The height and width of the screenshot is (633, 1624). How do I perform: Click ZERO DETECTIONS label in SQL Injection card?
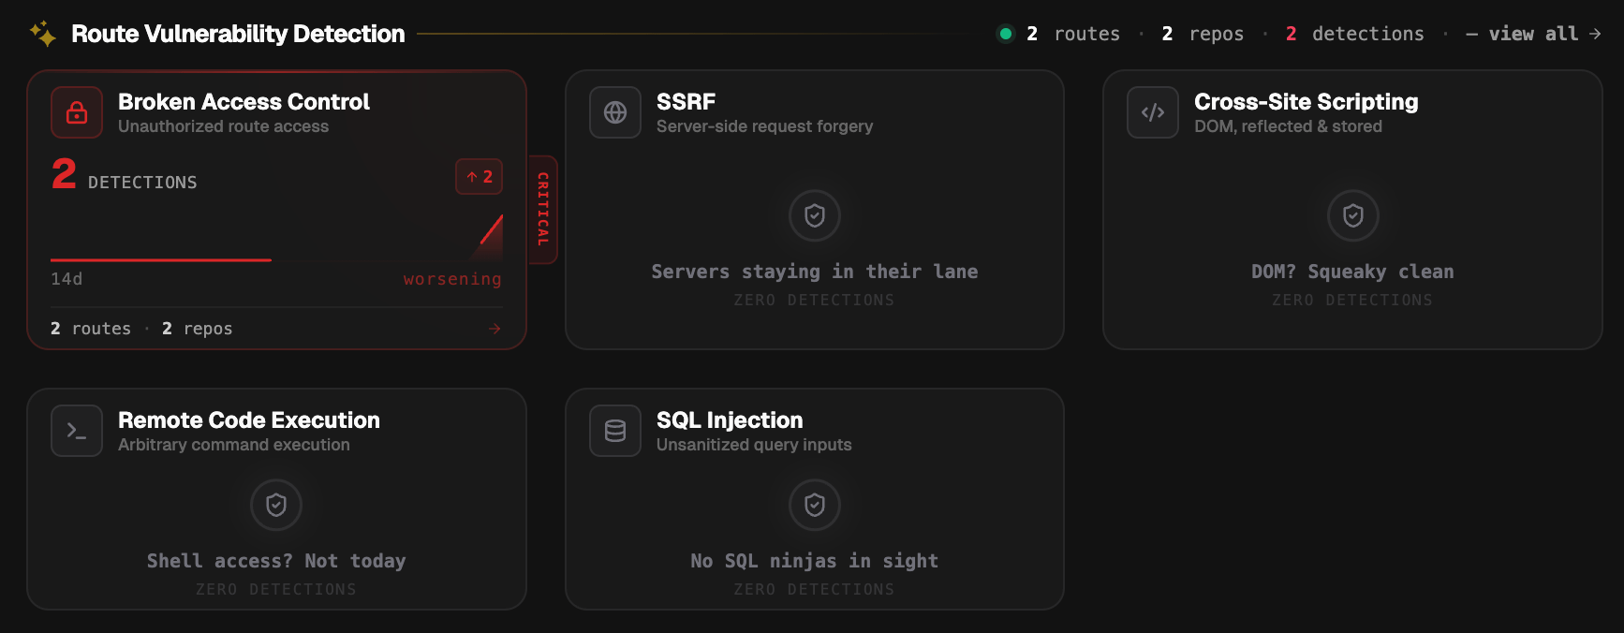point(815,589)
